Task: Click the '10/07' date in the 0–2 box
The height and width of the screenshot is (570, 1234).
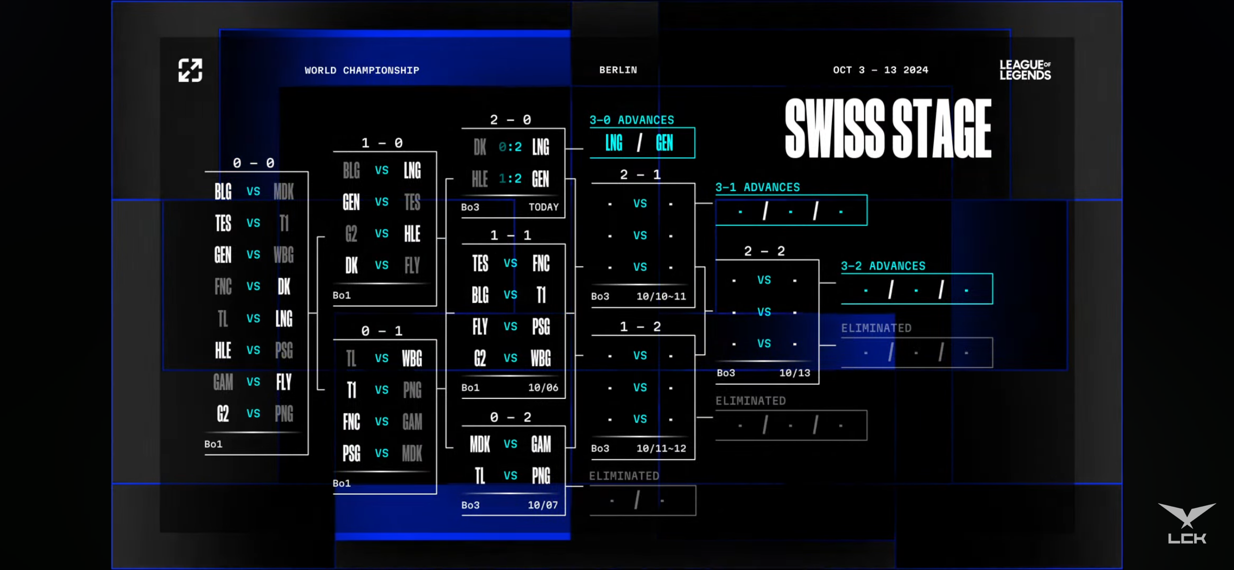Action: (542, 505)
